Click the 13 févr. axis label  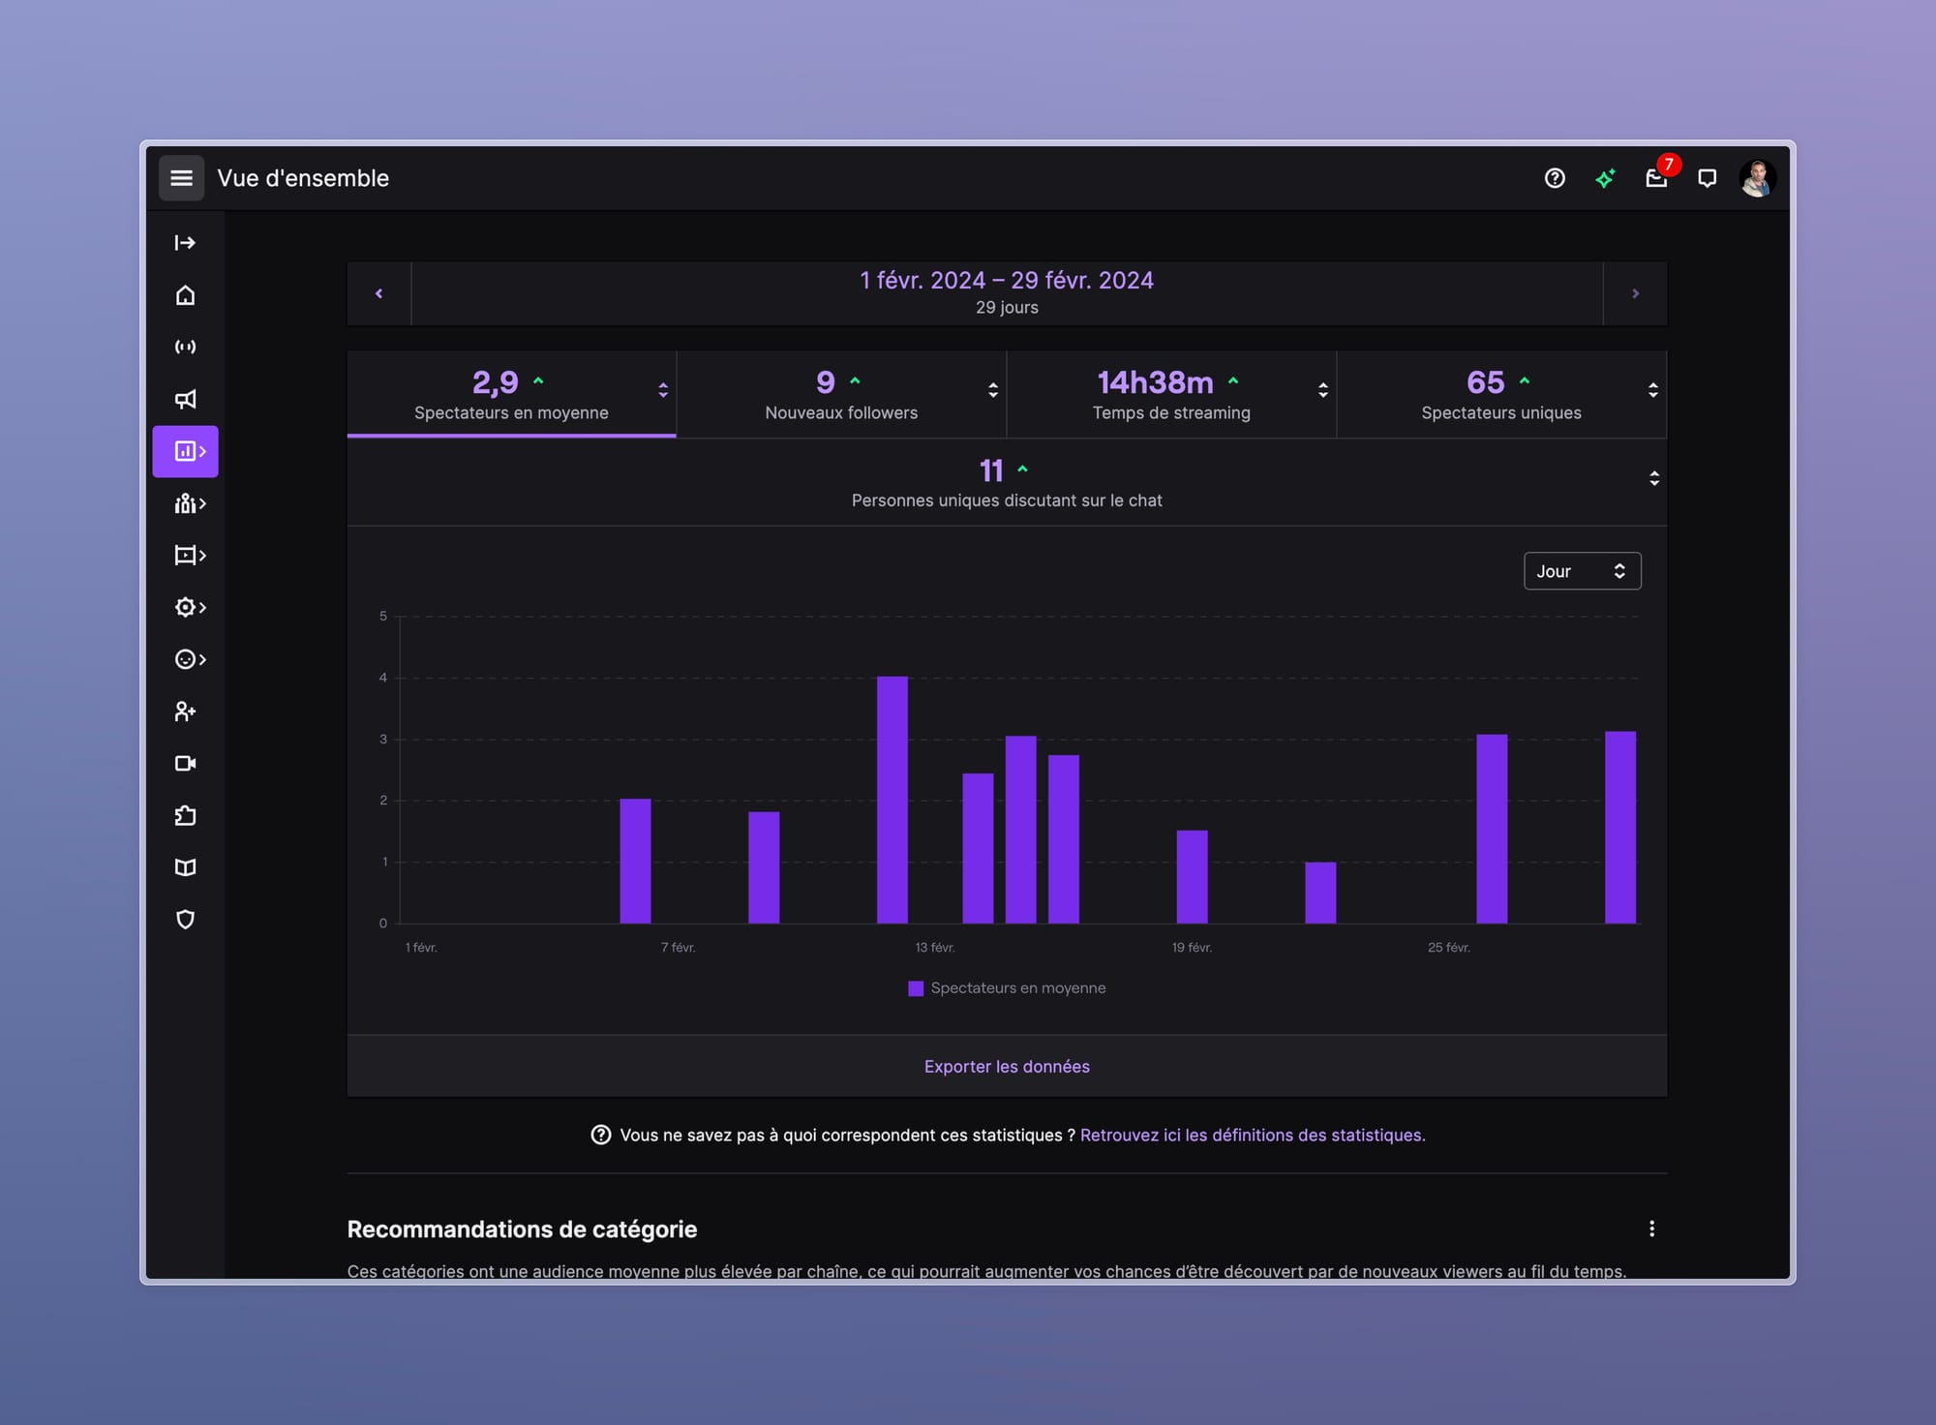point(935,948)
